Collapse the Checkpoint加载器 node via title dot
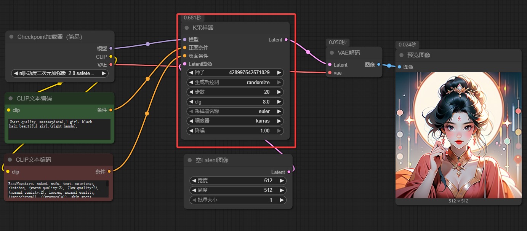The width and height of the screenshot is (527, 231). coord(11,37)
